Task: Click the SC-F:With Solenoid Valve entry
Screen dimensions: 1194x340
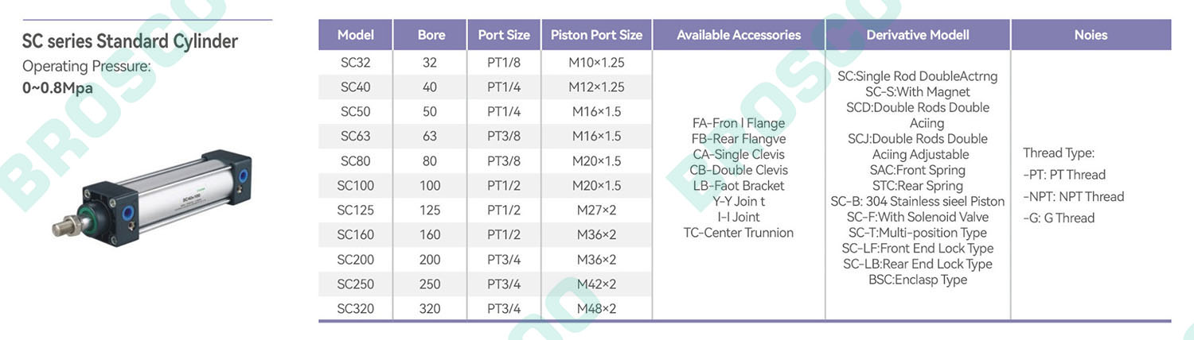Action: coord(918,217)
